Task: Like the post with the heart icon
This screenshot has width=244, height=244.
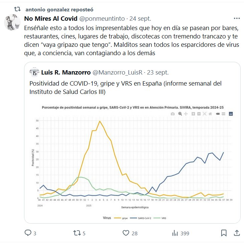Action: [x=126, y=233]
